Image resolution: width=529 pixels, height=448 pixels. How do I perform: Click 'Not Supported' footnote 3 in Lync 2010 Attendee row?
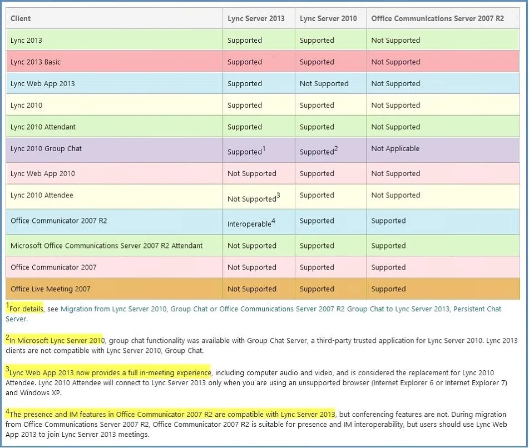point(259,197)
